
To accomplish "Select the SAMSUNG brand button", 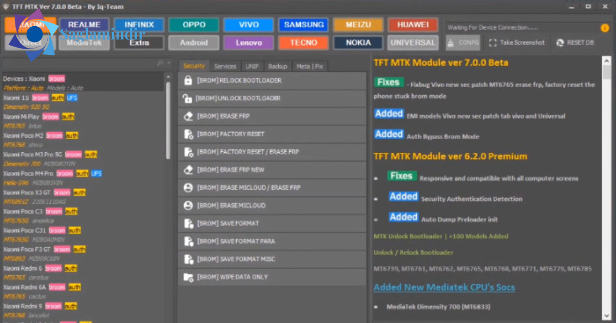I will pyautogui.click(x=304, y=25).
